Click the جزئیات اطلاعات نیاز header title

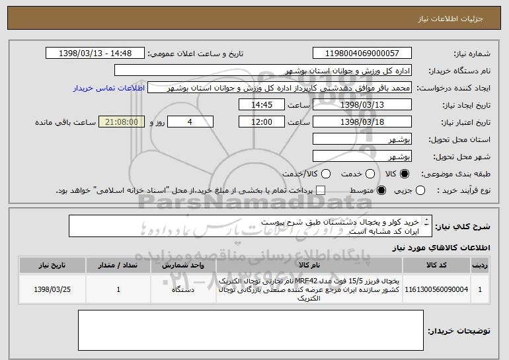450,18
